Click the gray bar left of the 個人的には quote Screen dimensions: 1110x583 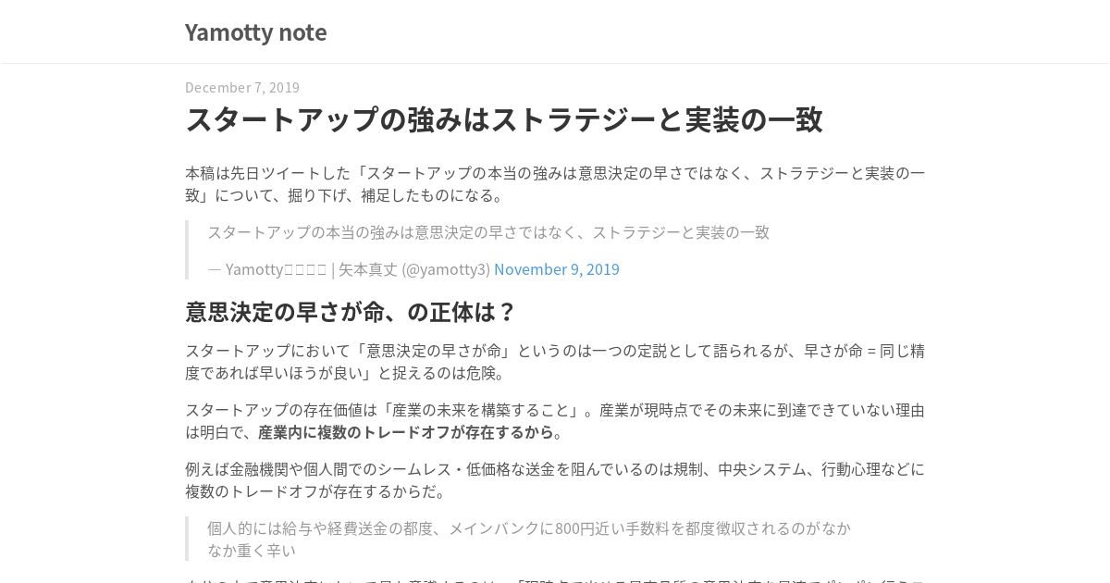click(187, 539)
